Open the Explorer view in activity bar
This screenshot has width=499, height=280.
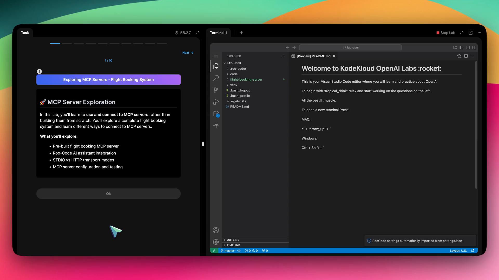216,66
